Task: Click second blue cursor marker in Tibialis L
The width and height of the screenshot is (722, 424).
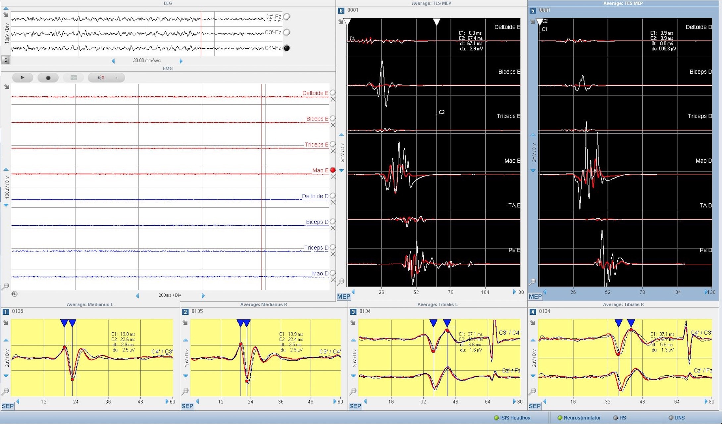Action: click(x=447, y=323)
